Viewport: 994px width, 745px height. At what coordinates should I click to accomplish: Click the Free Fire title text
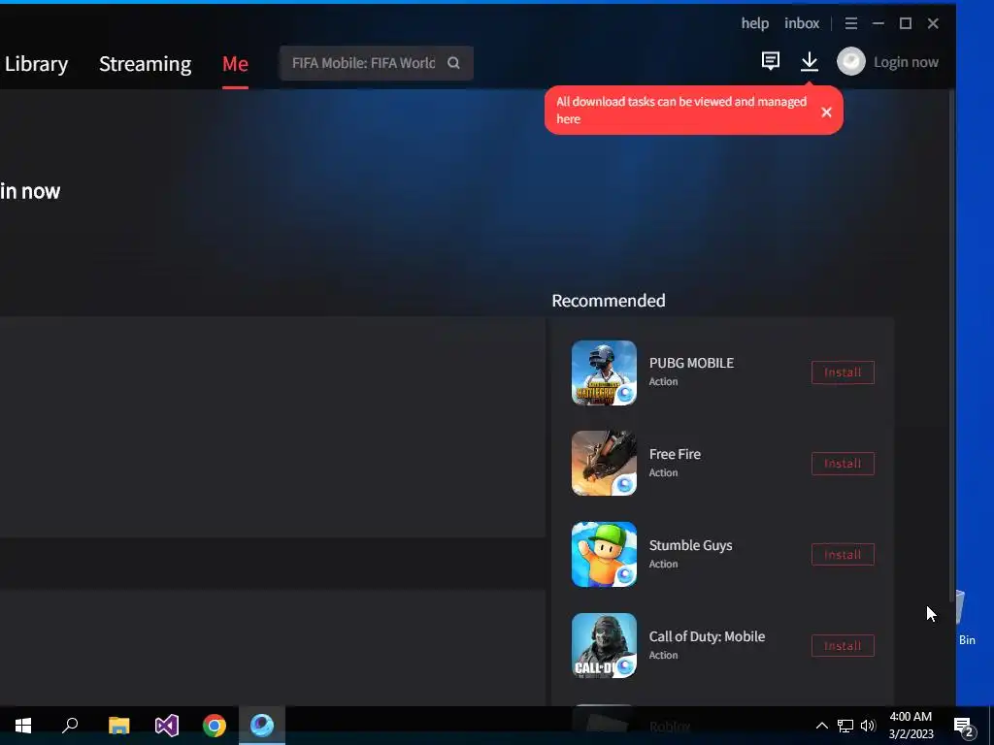pyautogui.click(x=675, y=454)
